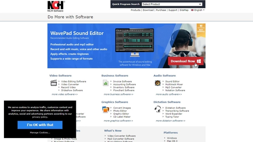Click the Graphics Software images icon
The width and height of the screenshot is (253, 142).
(106, 110)
